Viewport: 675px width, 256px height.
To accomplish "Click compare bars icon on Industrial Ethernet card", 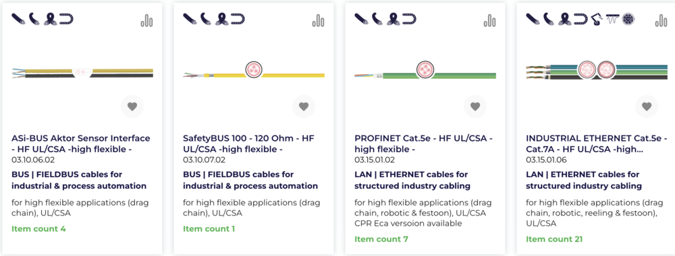I will [x=661, y=20].
